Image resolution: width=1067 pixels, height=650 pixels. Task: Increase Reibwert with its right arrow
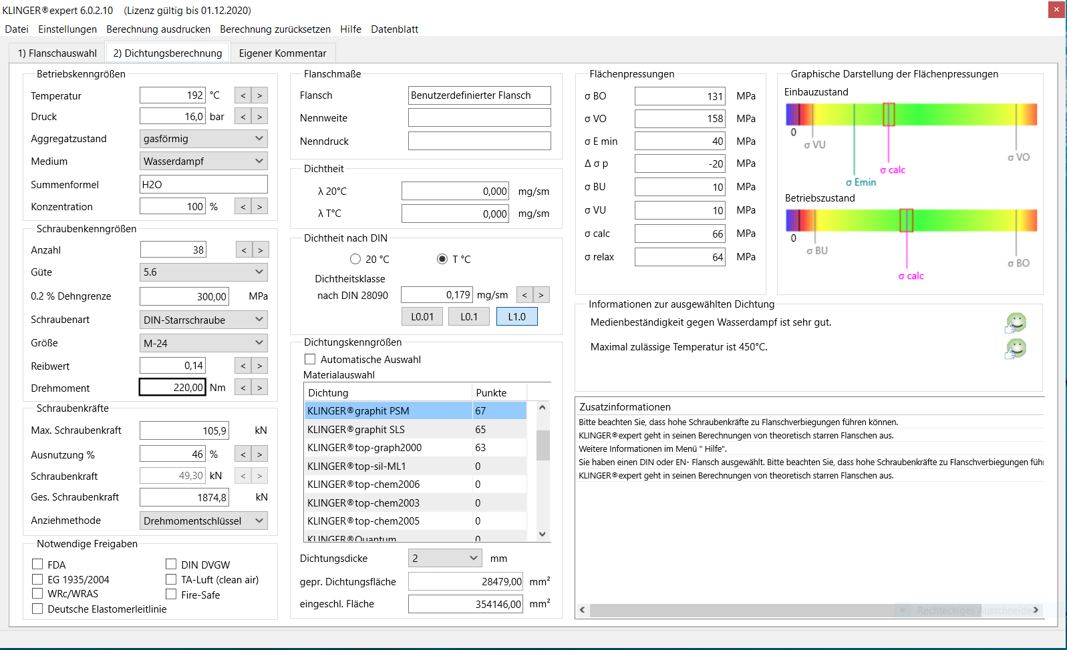pos(260,366)
